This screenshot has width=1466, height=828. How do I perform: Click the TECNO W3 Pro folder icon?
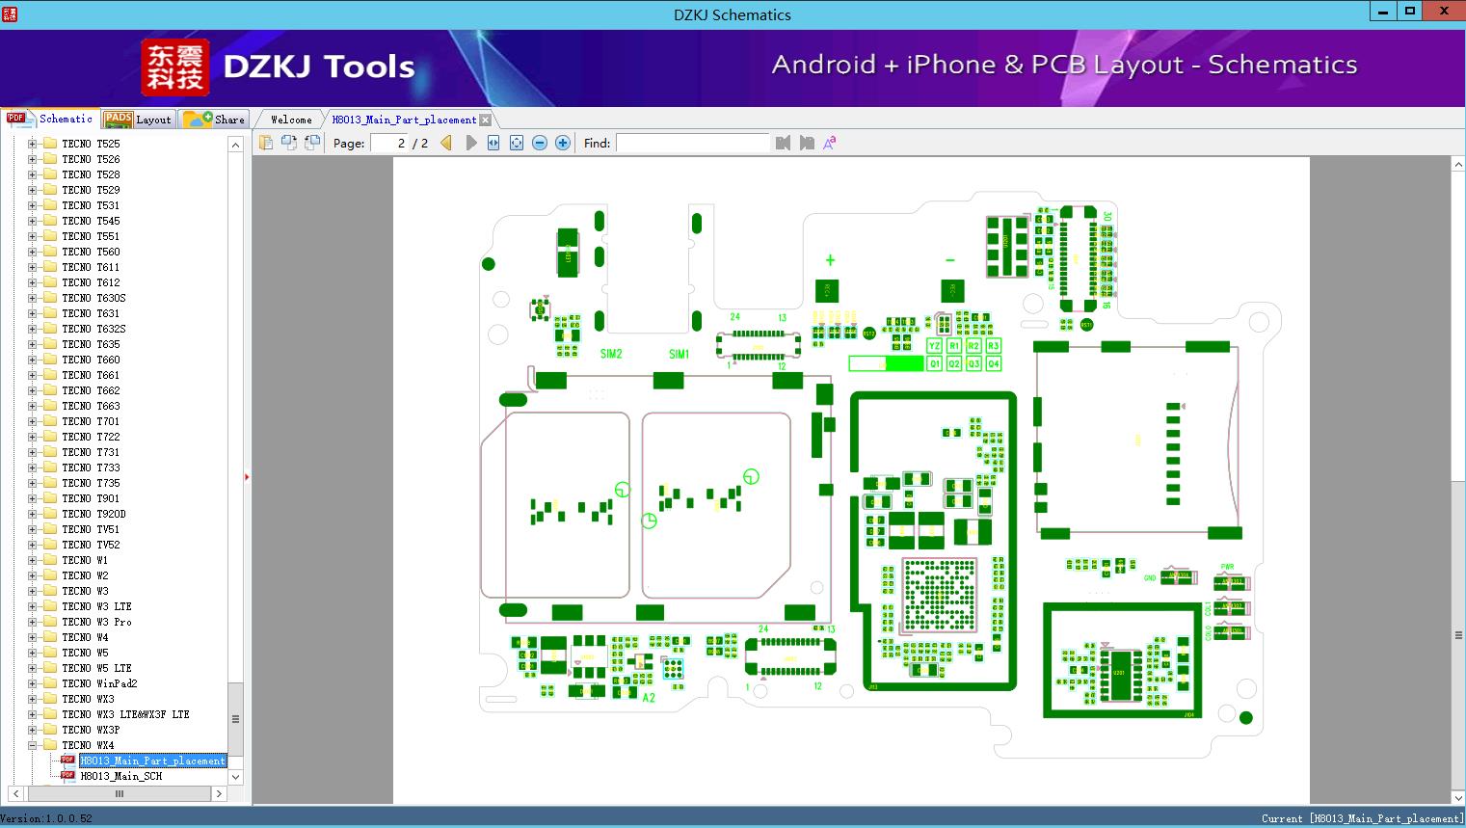[50, 621]
